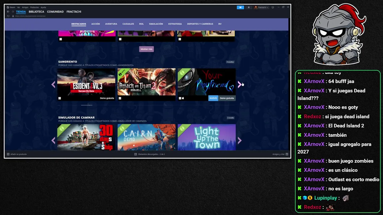Open the COMUNIDAD section
This screenshot has height=215, width=383.
tap(55, 12)
